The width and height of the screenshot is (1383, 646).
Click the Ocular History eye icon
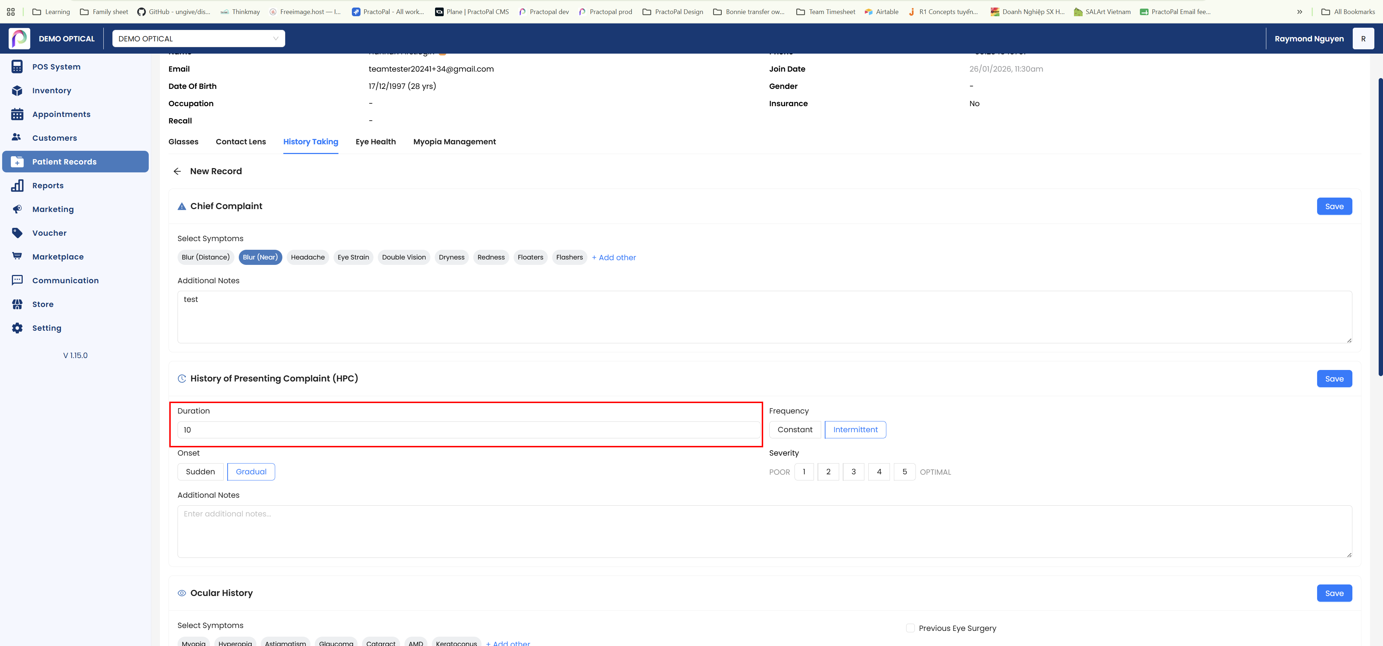click(182, 593)
